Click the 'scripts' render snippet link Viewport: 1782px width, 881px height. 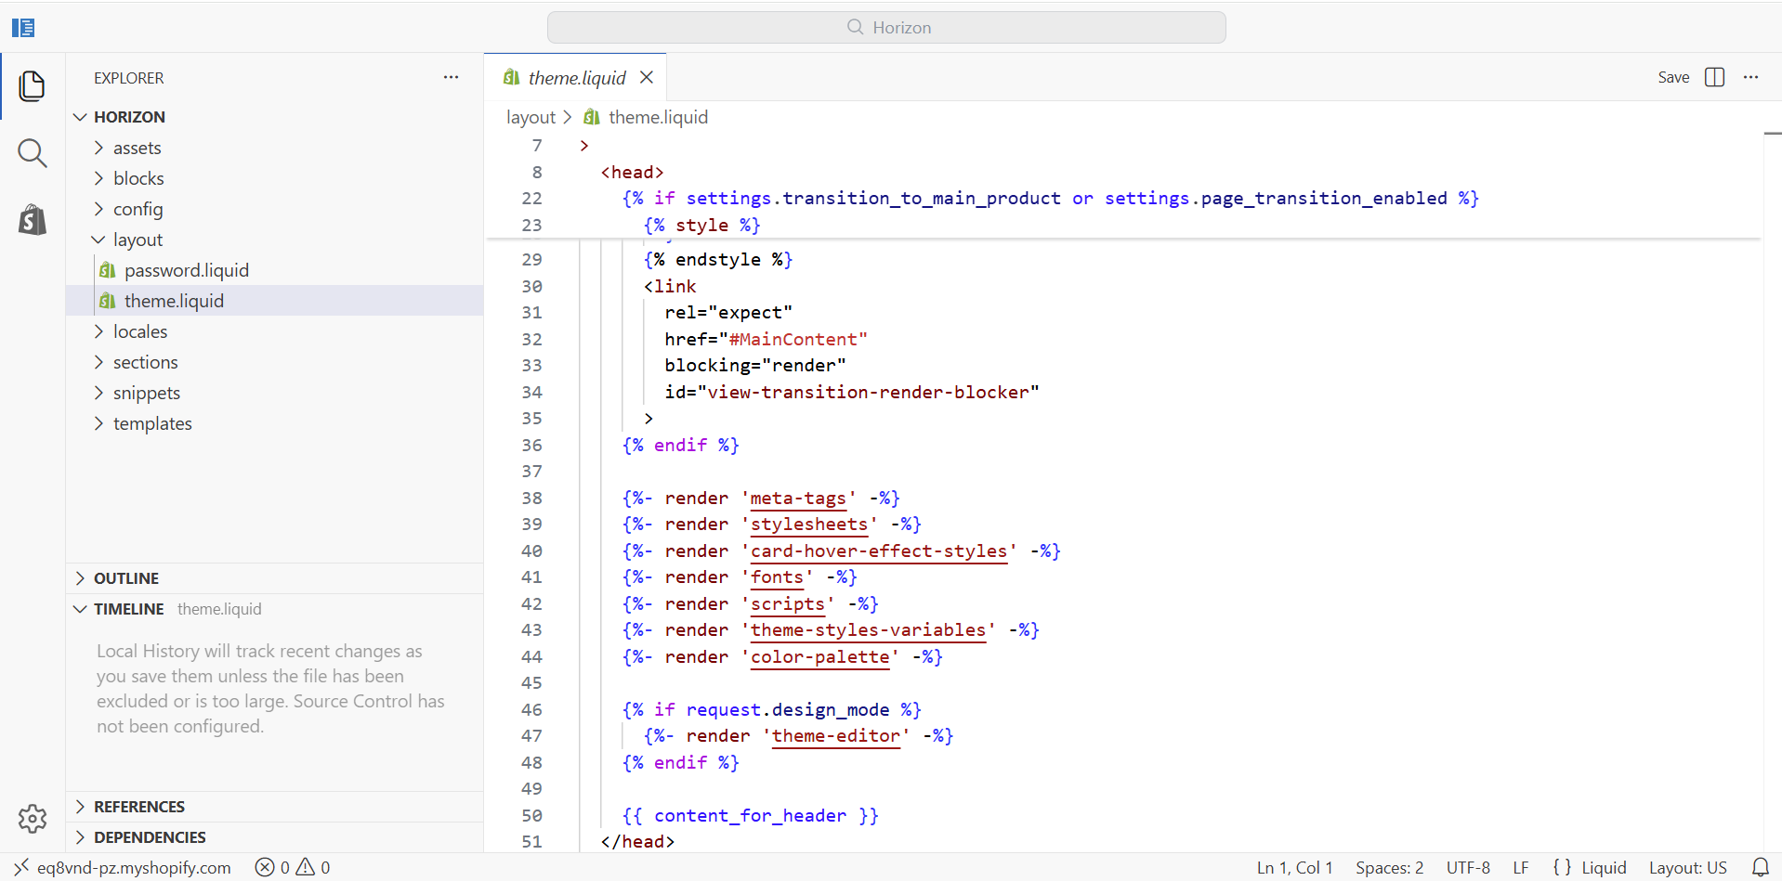pos(788,604)
